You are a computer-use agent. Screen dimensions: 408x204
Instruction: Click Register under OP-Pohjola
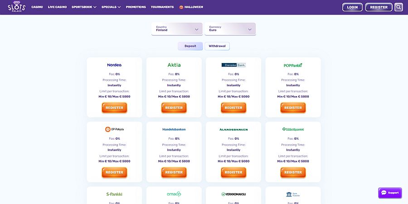pos(114,172)
